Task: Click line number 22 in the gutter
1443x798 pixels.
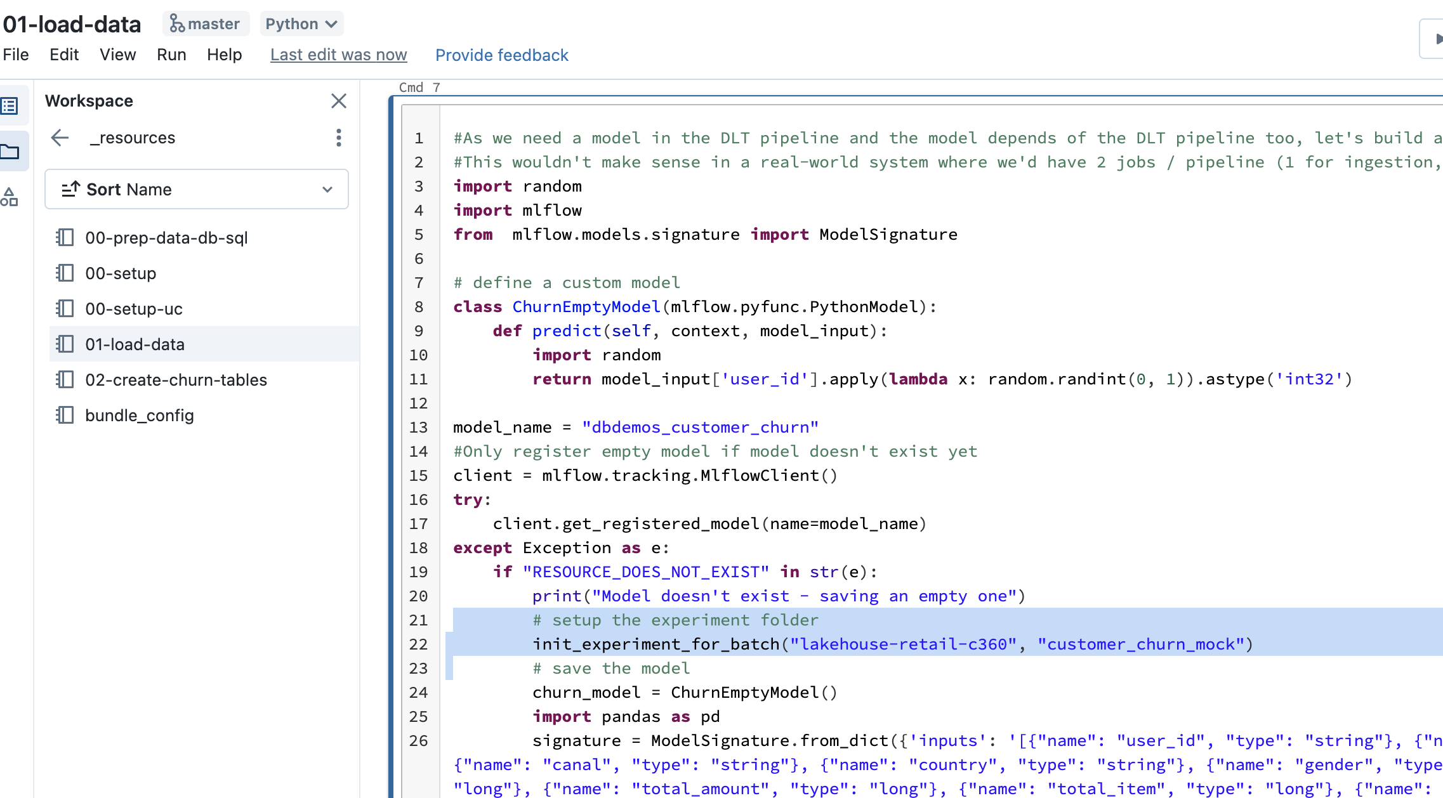Action: [418, 644]
